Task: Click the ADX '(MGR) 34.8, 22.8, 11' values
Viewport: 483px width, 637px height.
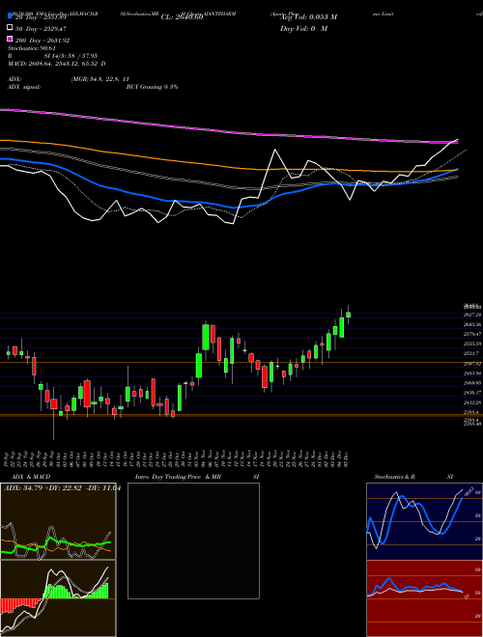Action: [x=100, y=79]
